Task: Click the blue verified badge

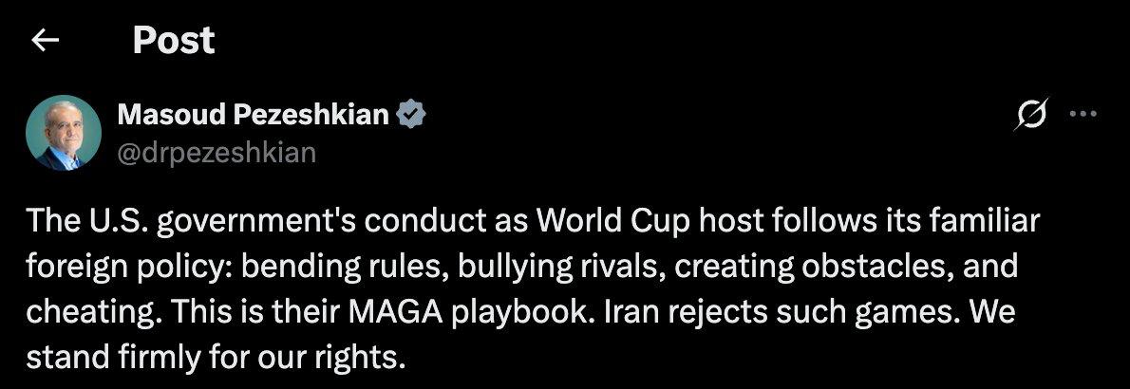Action: (412, 114)
